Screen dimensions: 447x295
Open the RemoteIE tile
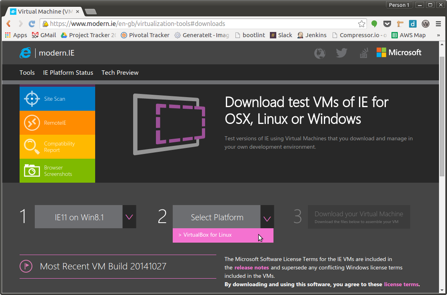(x=57, y=123)
